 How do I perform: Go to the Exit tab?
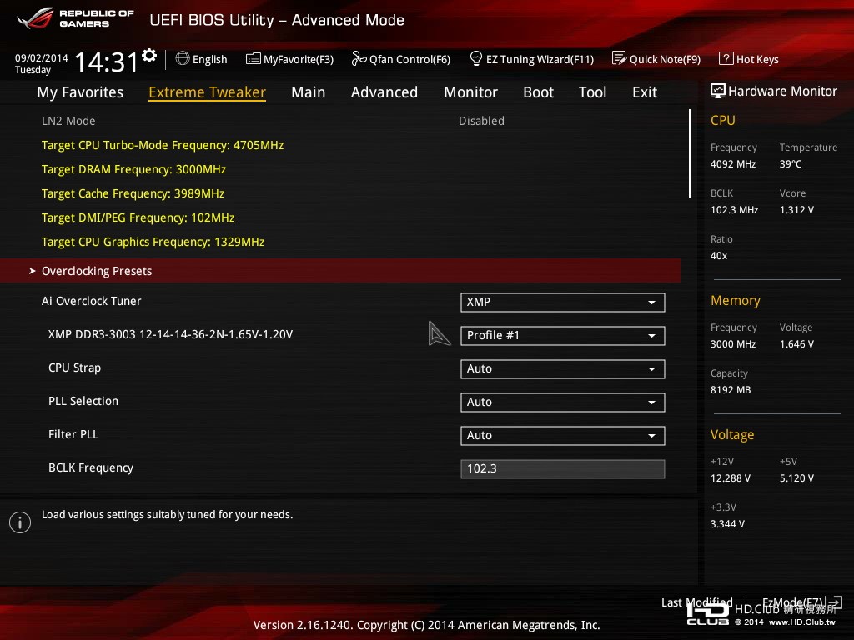point(645,92)
